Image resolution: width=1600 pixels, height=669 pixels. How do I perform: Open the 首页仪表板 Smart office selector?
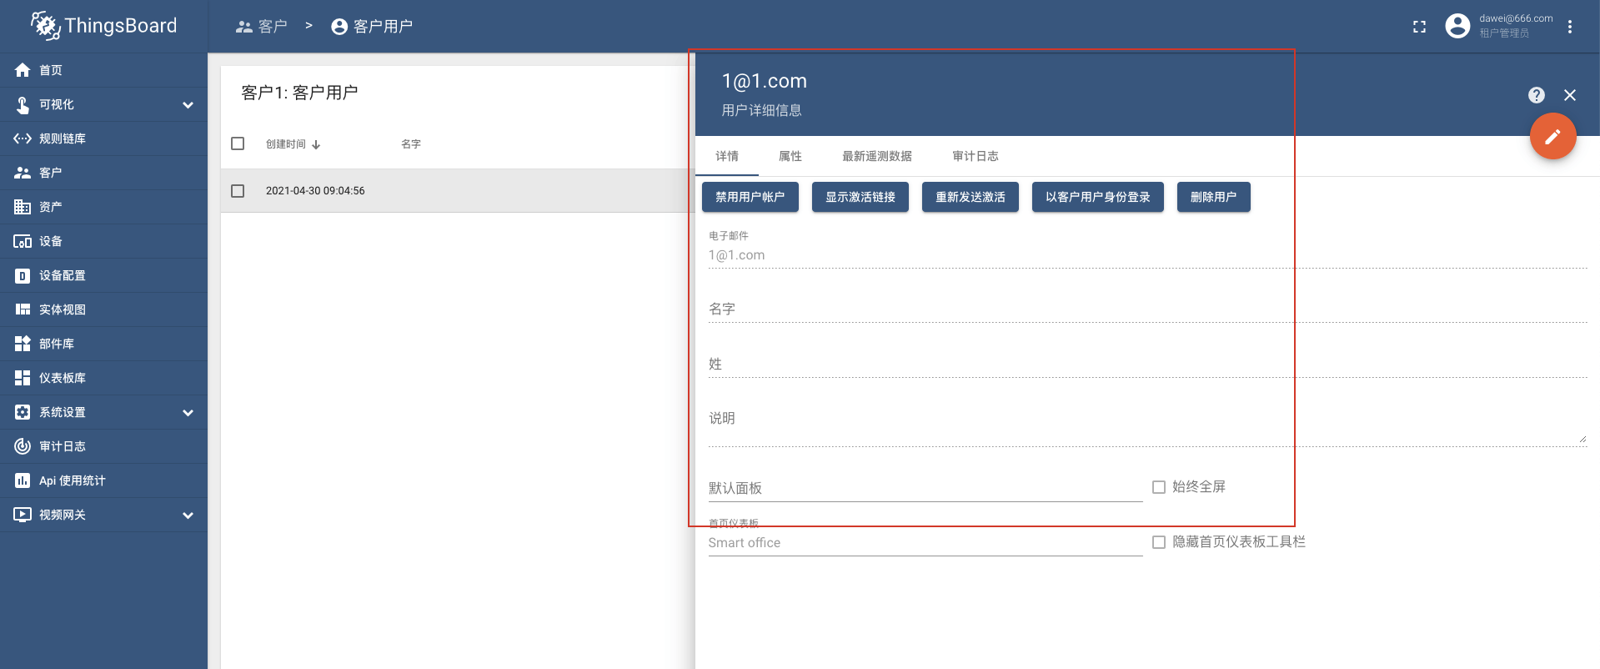pos(925,542)
